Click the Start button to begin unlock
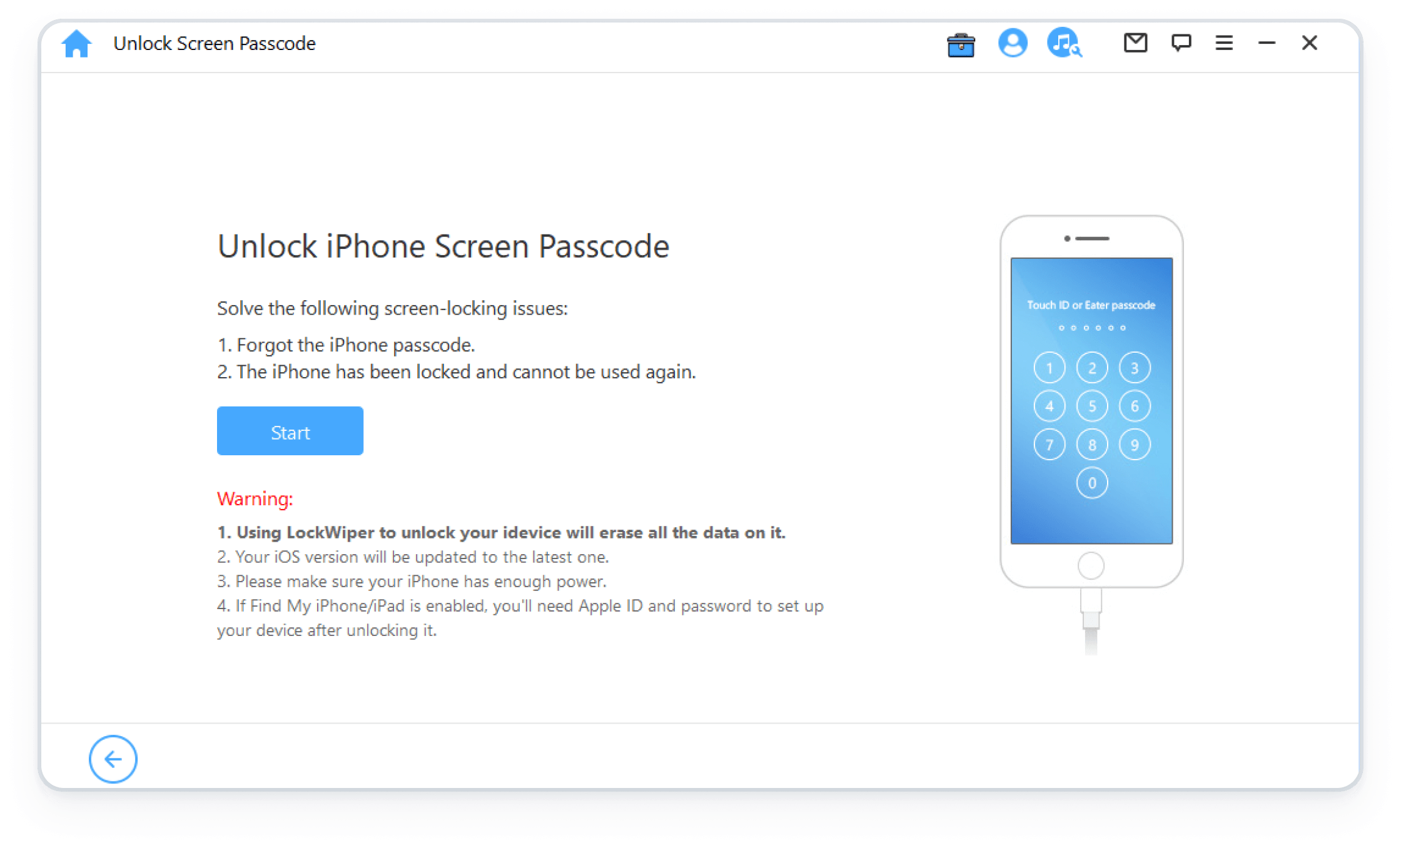Screen dimensions: 1401x848 (x=290, y=432)
